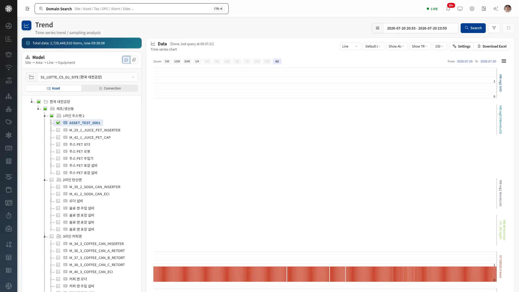Open the handshake icon in left sidebar

[x=9, y=177]
